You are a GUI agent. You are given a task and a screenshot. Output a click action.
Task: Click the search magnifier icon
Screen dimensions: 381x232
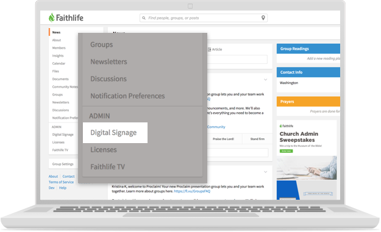tap(144, 18)
